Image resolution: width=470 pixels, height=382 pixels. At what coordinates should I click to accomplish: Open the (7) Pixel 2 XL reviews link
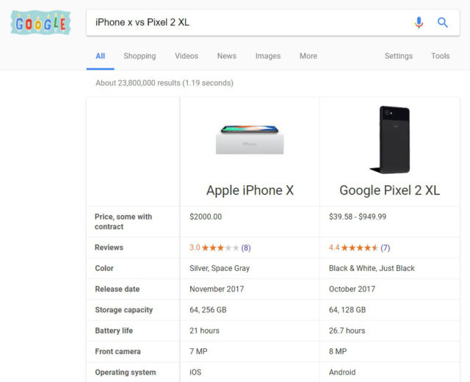385,248
